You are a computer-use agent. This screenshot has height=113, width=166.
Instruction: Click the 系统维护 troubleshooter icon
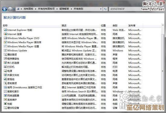(5, 100)
